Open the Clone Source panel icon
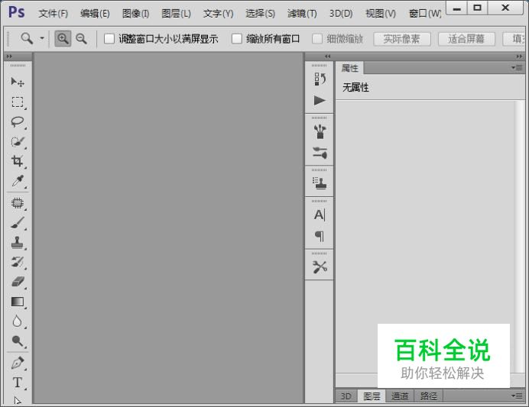This screenshot has width=529, height=407. (x=320, y=183)
